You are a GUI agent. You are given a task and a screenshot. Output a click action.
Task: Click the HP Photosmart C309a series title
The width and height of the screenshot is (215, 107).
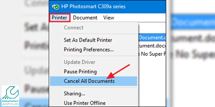pyautogui.click(x=93, y=6)
